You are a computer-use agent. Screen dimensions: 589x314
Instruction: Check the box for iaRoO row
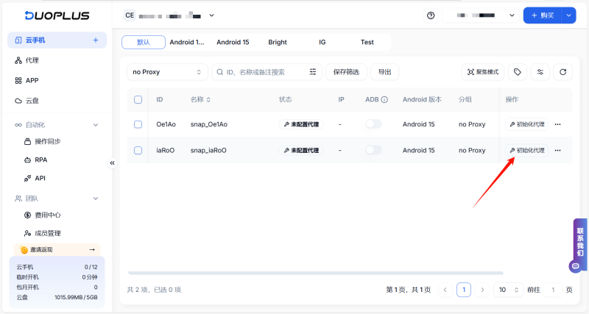(138, 150)
